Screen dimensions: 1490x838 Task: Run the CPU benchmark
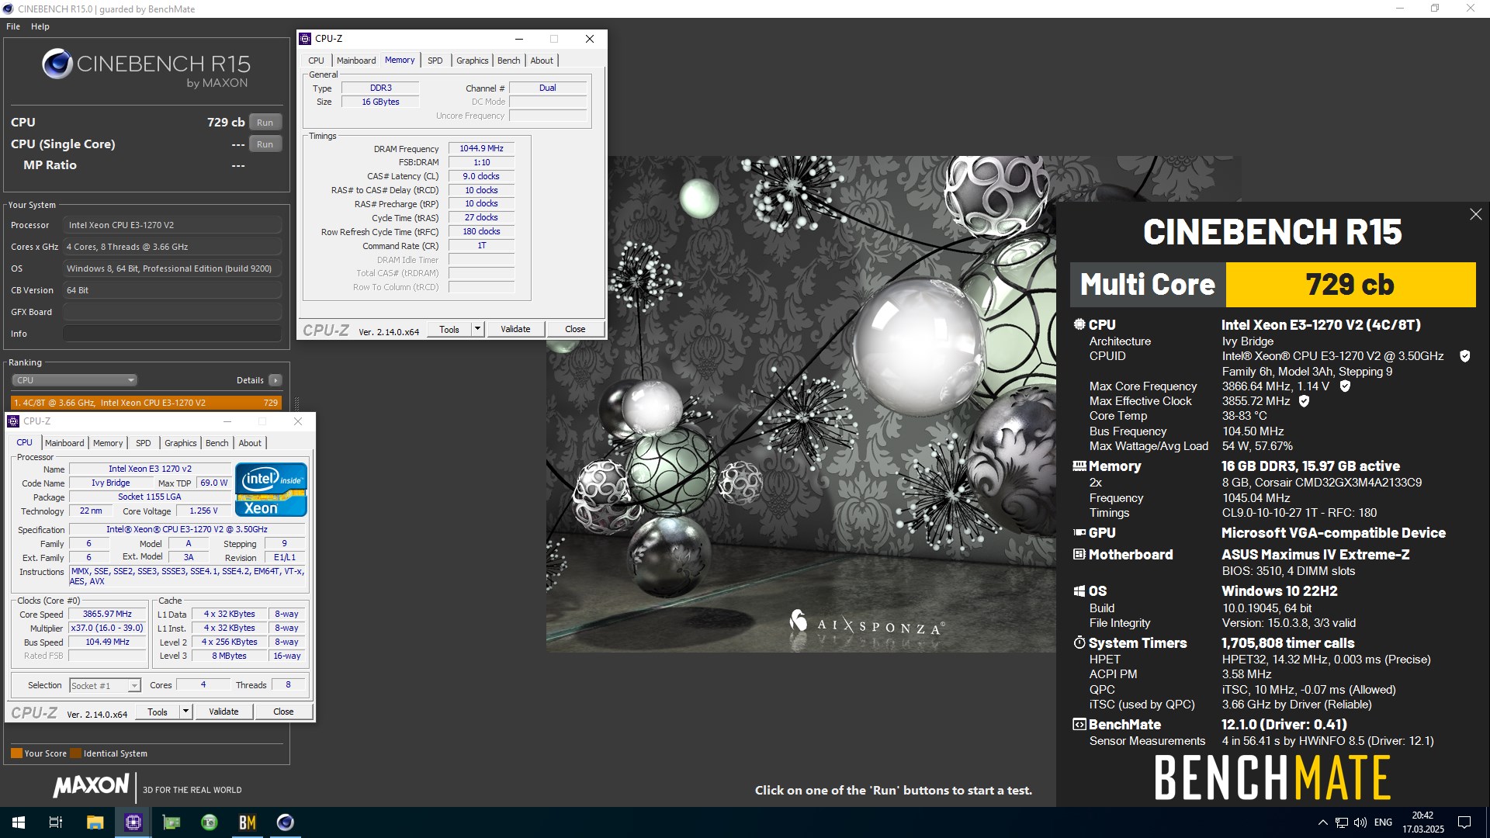265,123
